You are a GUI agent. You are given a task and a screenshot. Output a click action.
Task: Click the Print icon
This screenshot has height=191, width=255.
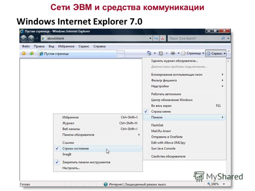tap(173, 53)
